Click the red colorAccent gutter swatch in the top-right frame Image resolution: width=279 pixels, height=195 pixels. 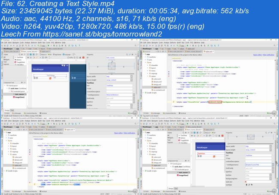click(169, 76)
